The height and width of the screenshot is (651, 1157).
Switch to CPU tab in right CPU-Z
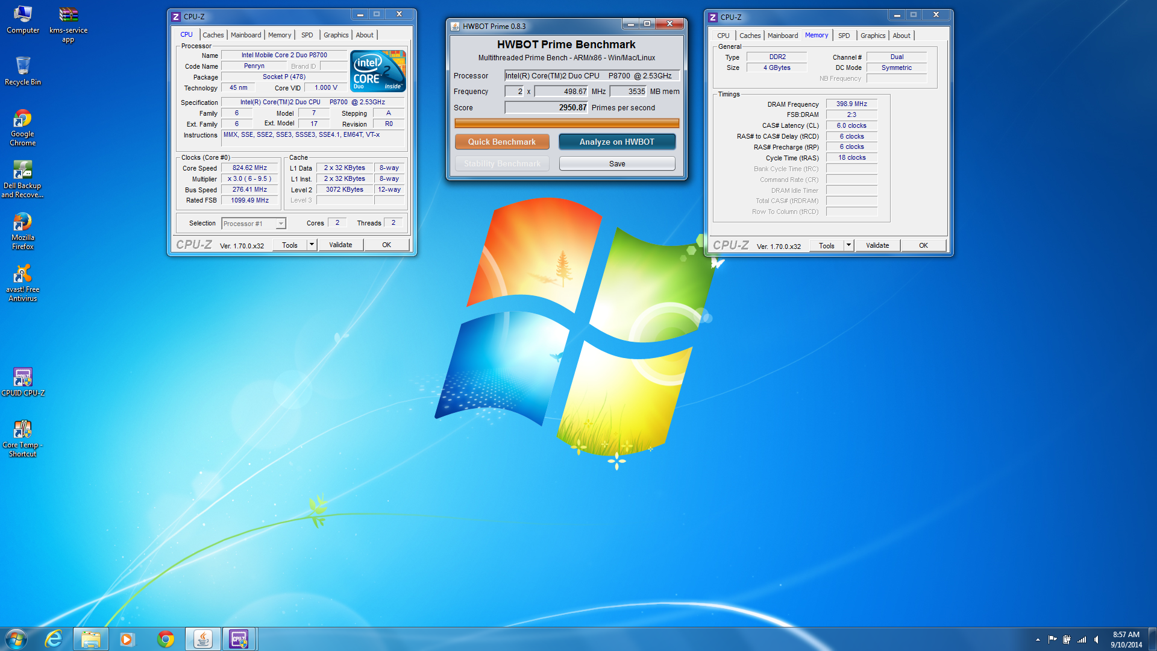click(723, 36)
